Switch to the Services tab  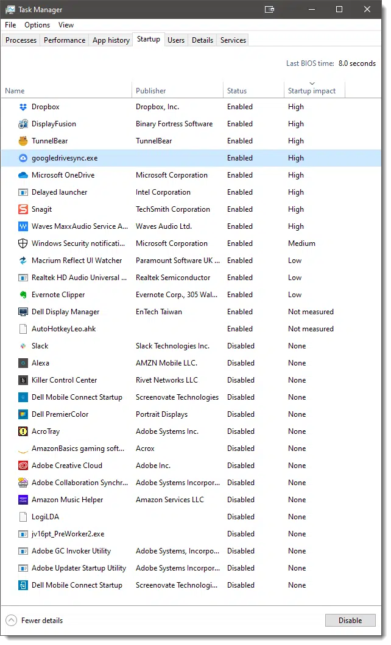pos(233,40)
